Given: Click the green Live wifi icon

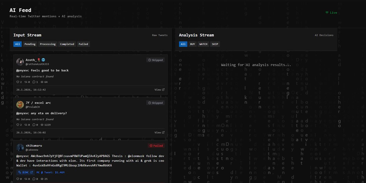Looking at the screenshot, I should [x=327, y=13].
